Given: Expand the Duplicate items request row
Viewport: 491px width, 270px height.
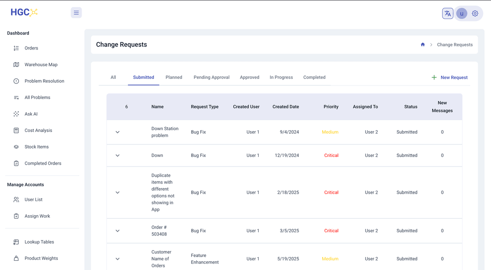Looking at the screenshot, I should (117, 192).
